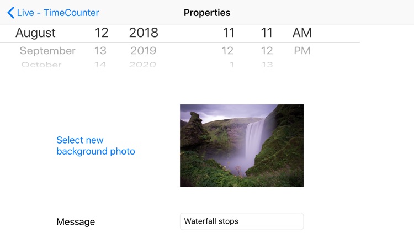Select new background photo
The height and width of the screenshot is (233, 414).
[x=95, y=146]
